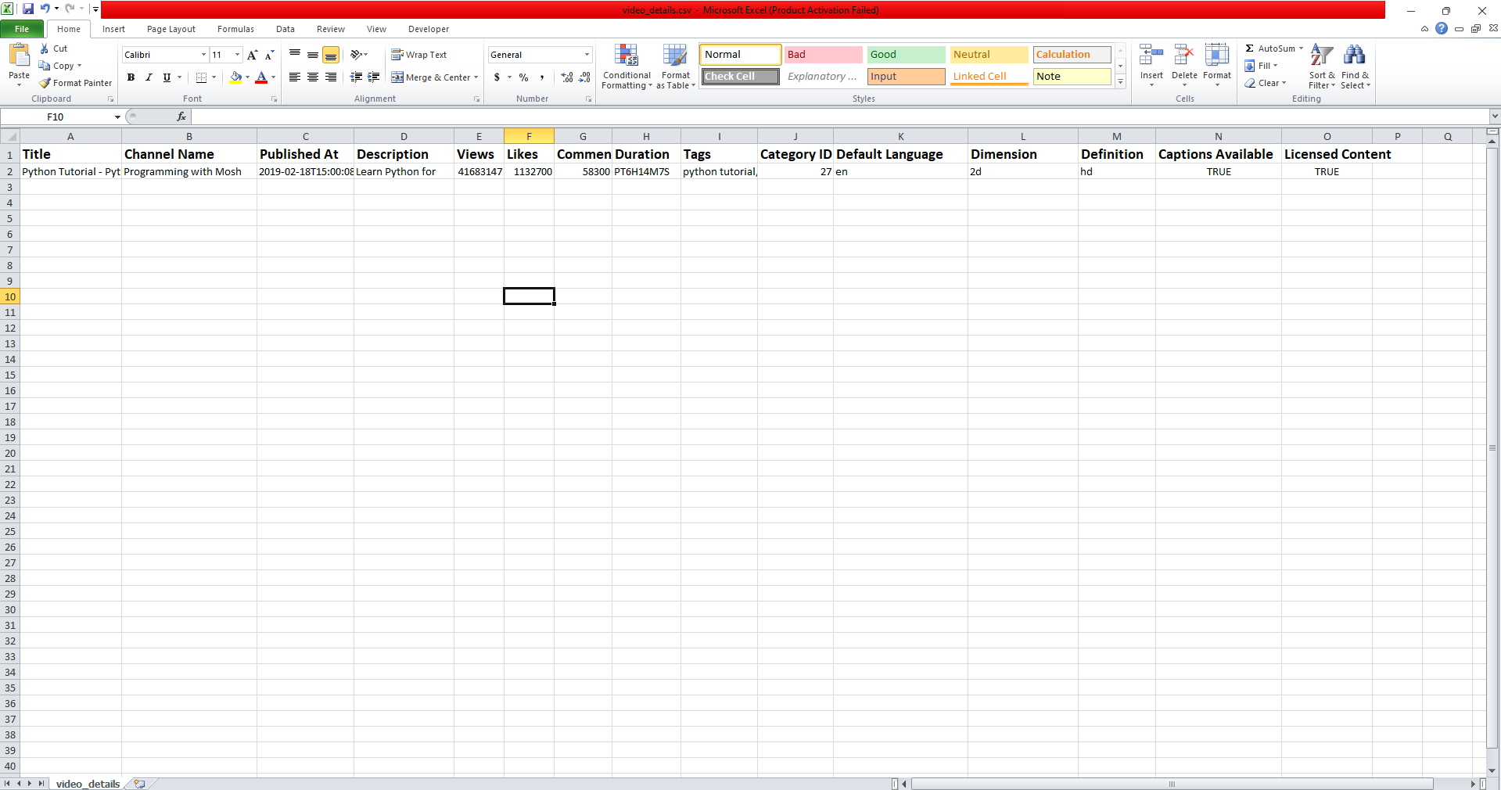
Task: Click the Format Painter brush icon
Action: pyautogui.click(x=45, y=83)
